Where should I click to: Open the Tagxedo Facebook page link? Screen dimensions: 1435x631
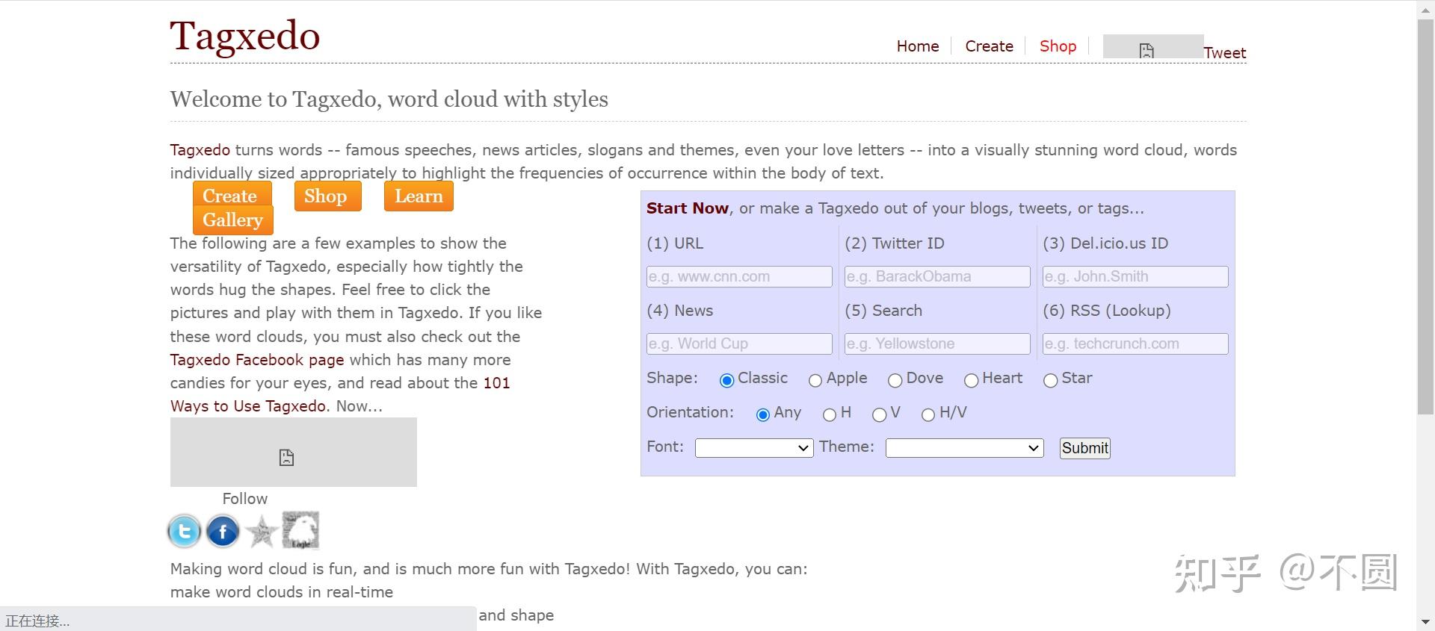[256, 360]
